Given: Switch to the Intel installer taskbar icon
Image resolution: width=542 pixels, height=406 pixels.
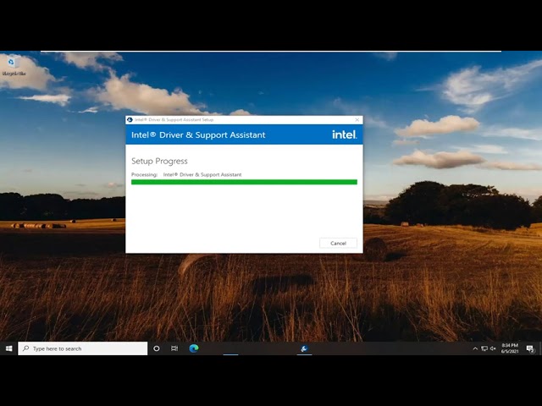Looking at the screenshot, I should pyautogui.click(x=304, y=348).
